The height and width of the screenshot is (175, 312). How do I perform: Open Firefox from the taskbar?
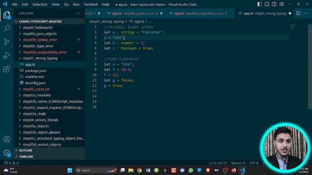coord(234,171)
